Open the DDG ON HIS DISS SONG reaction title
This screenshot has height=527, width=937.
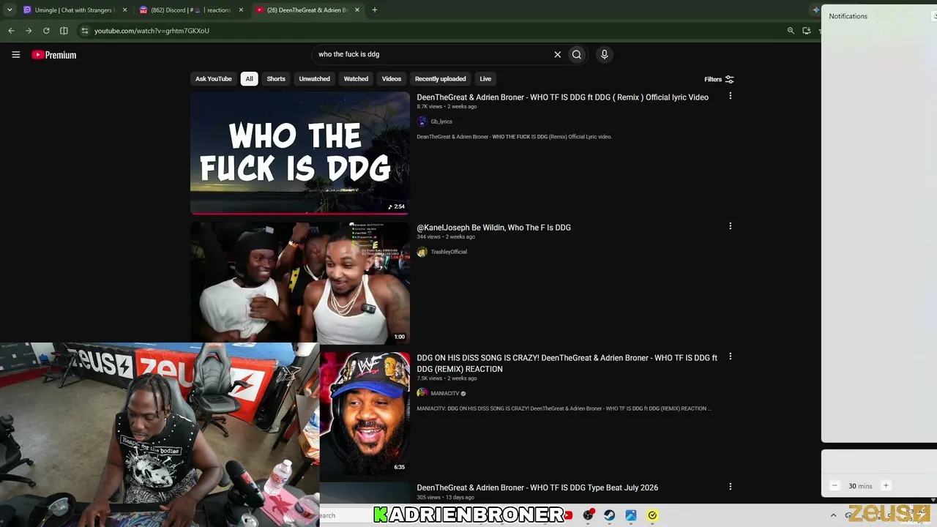coord(567,363)
